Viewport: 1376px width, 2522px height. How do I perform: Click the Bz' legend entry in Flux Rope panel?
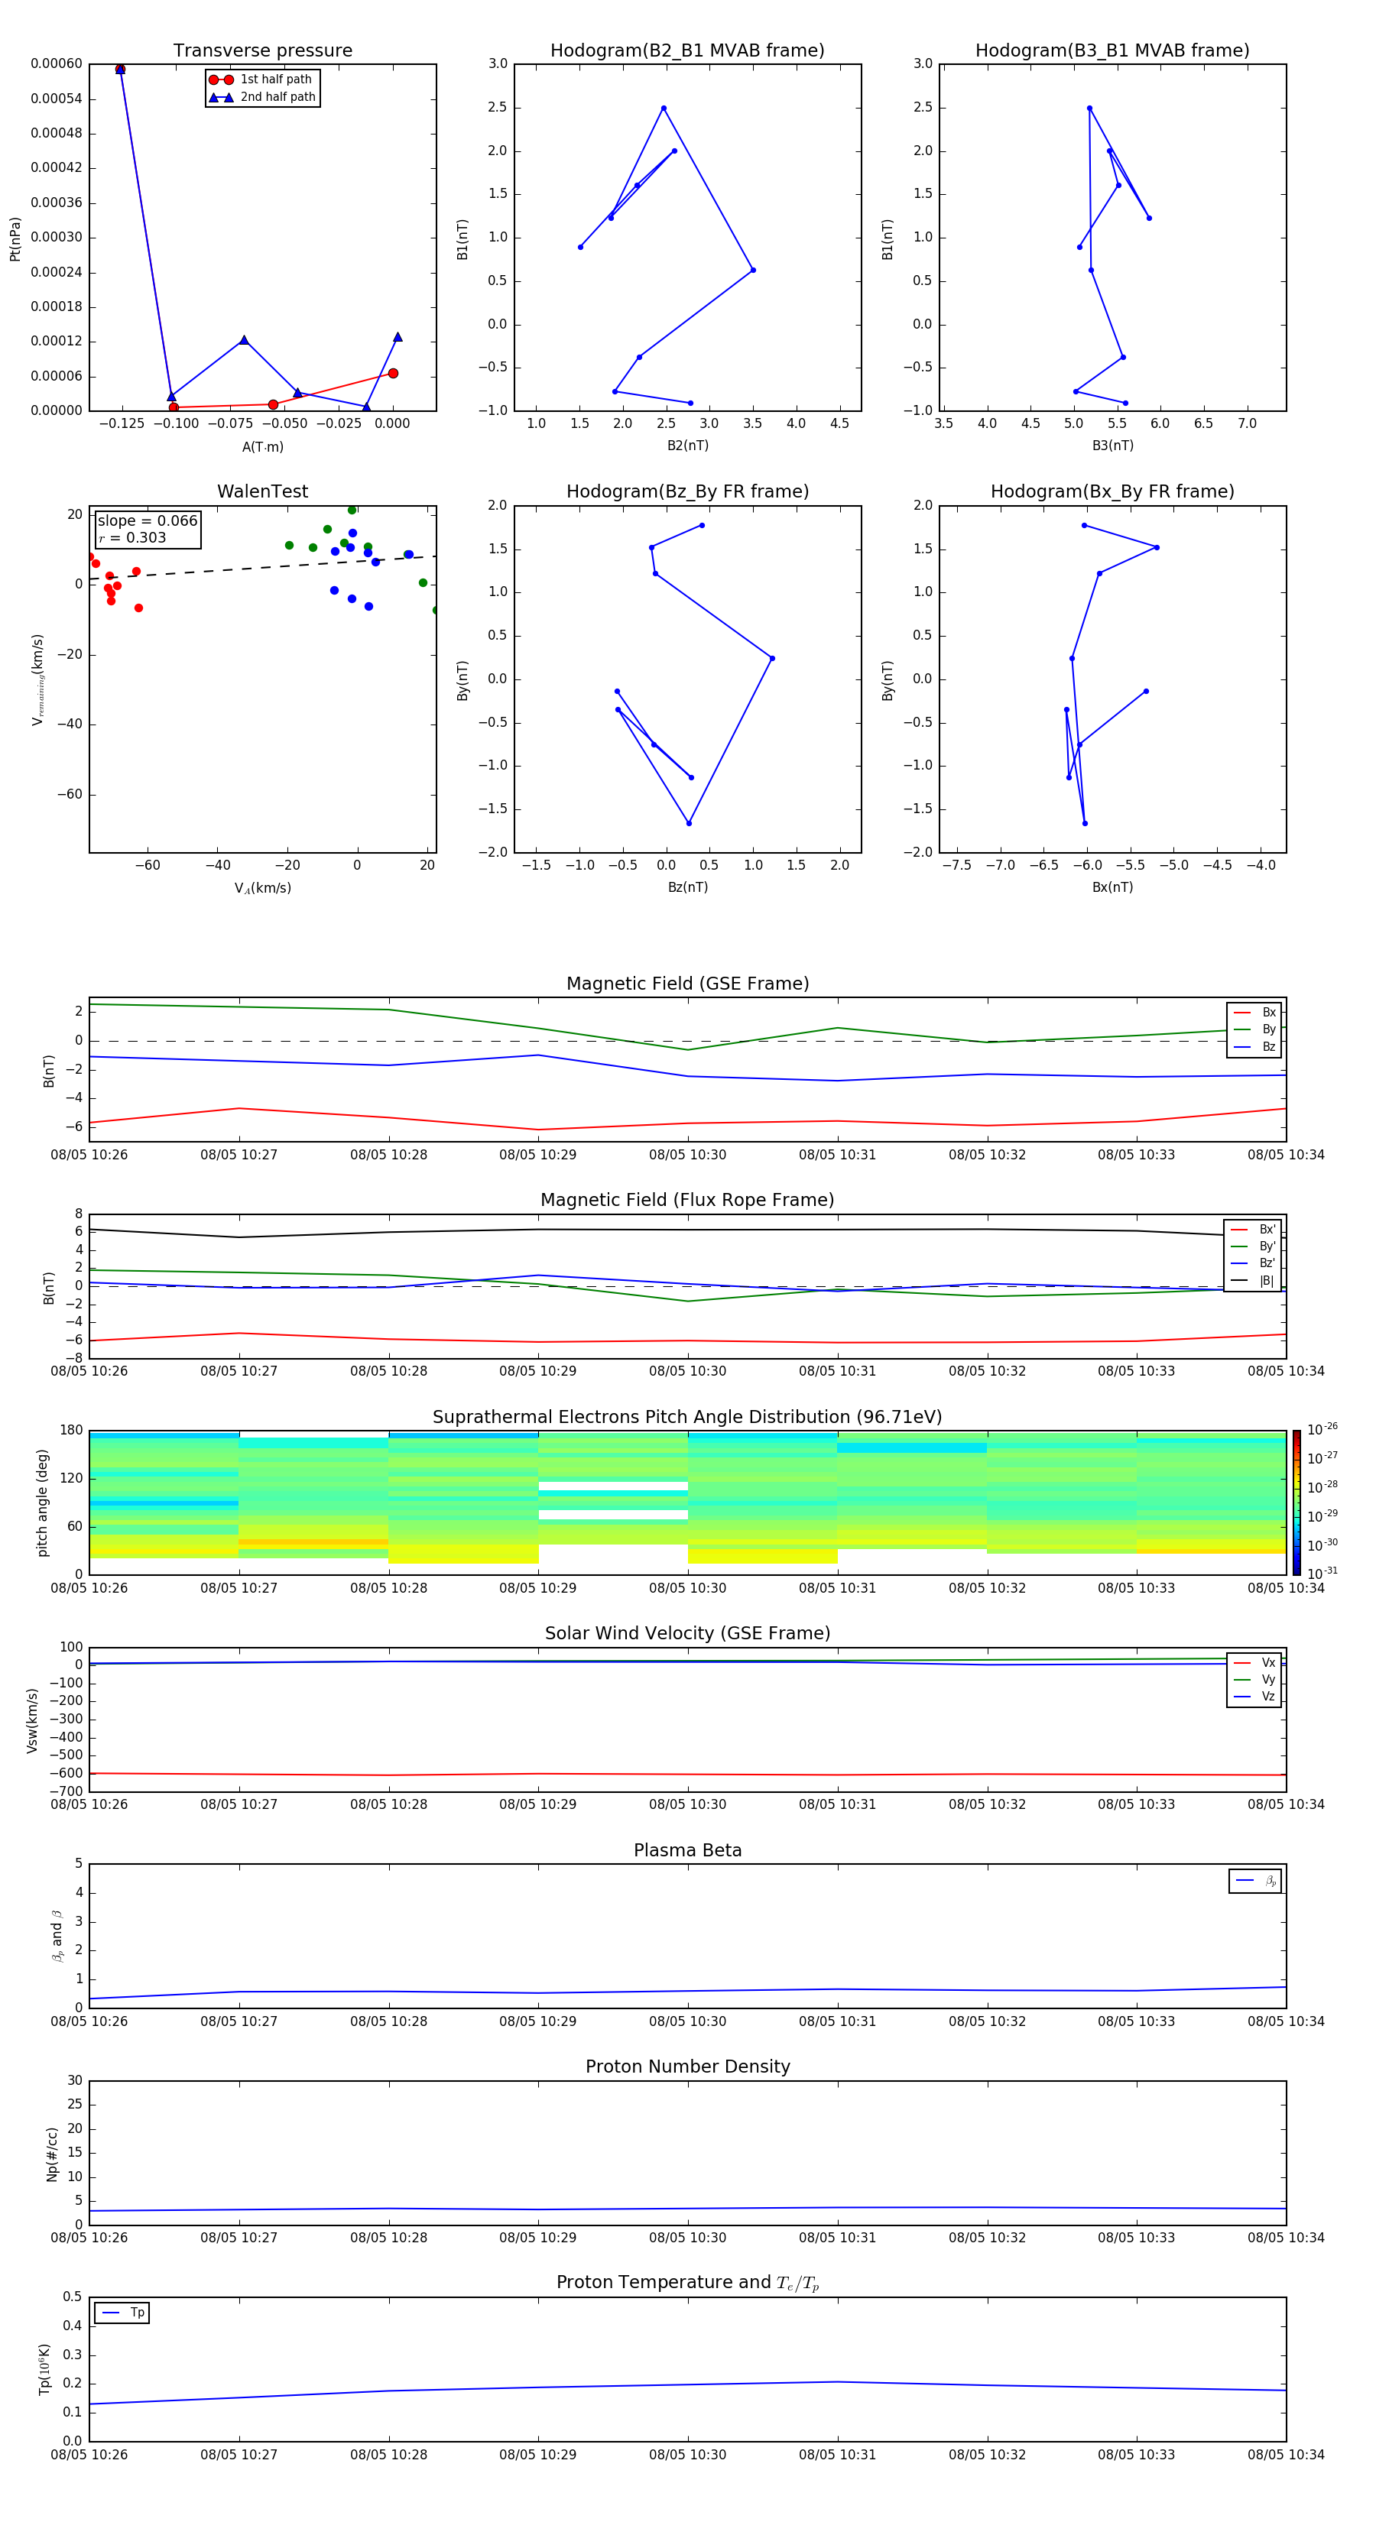[1254, 1263]
